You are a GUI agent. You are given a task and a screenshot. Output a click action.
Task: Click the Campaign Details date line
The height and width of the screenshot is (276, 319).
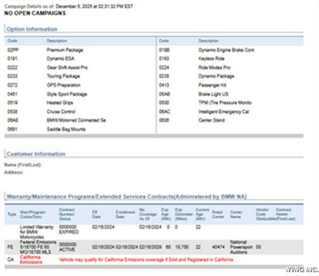click(69, 6)
